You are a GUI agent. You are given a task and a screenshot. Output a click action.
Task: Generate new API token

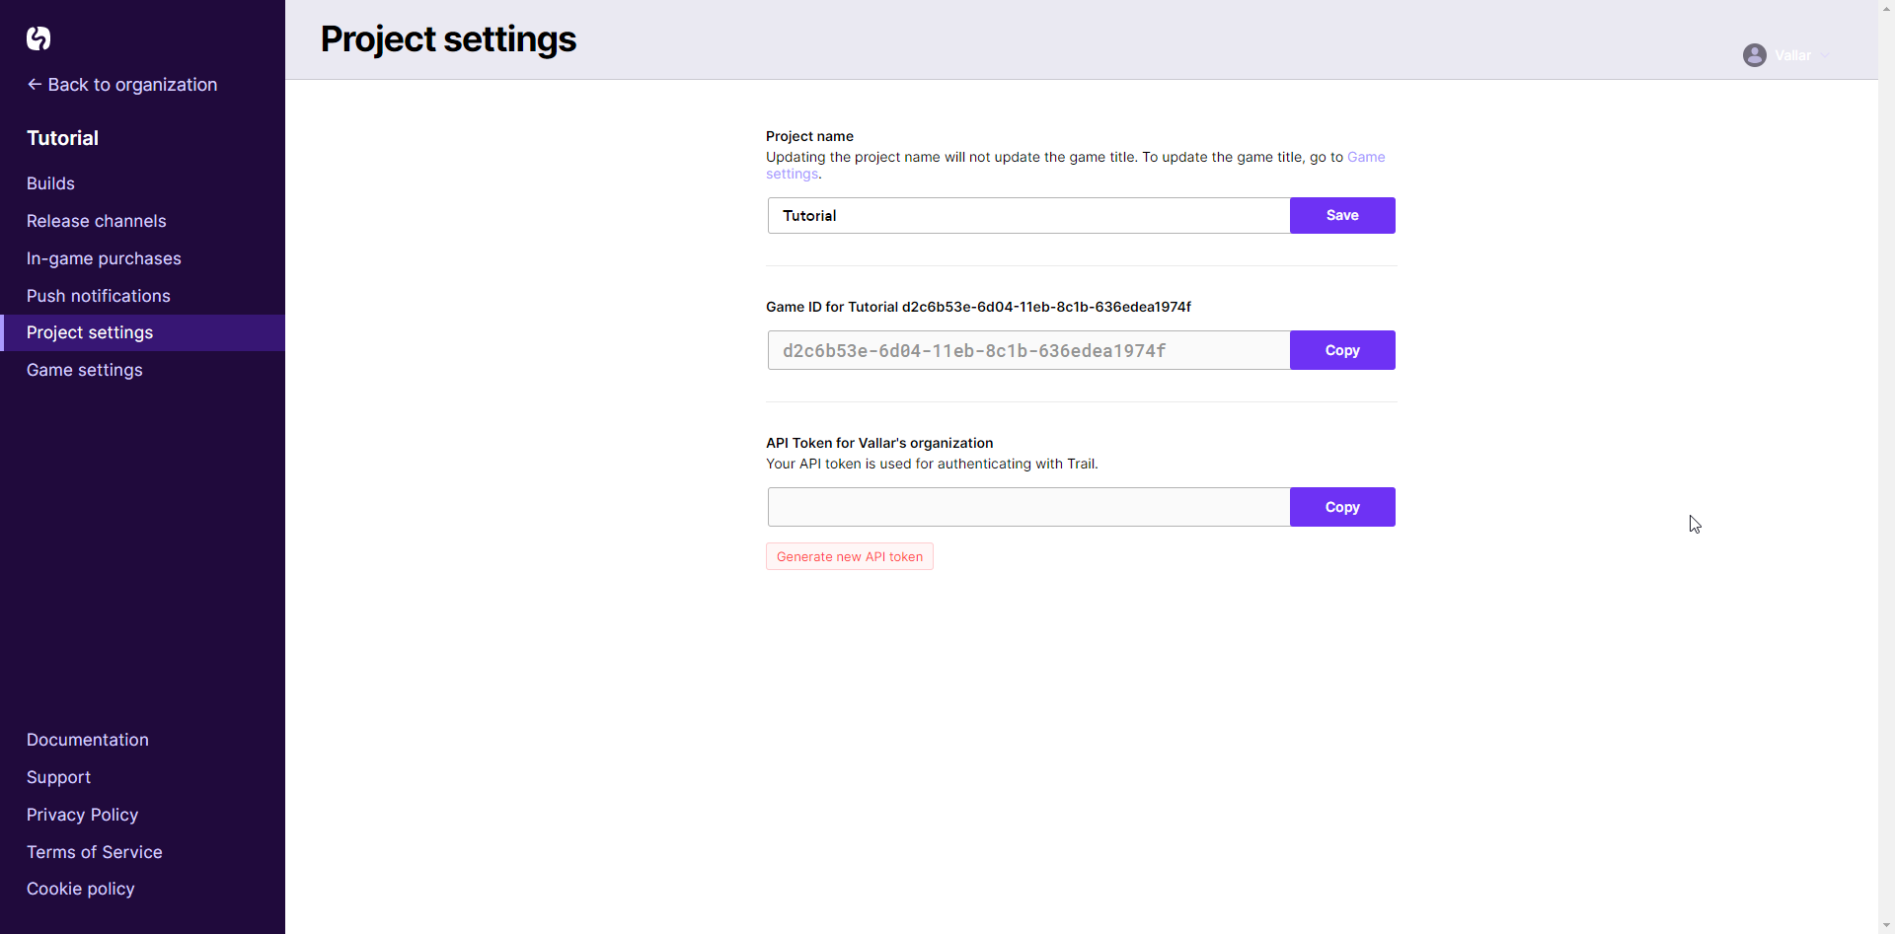pyautogui.click(x=850, y=556)
